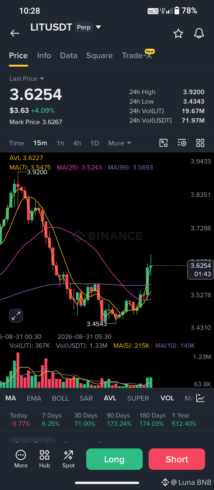Open the Hub icon
The height and width of the screenshot is (490, 214).
point(45,459)
